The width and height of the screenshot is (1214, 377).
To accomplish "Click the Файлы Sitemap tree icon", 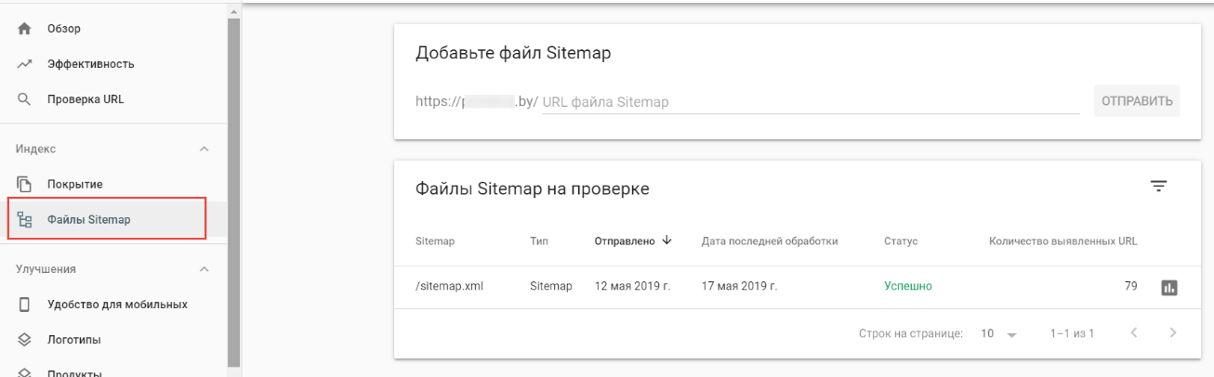I will (x=23, y=220).
